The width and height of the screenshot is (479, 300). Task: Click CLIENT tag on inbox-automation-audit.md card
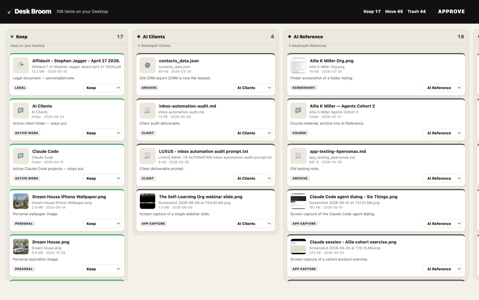pos(148,133)
